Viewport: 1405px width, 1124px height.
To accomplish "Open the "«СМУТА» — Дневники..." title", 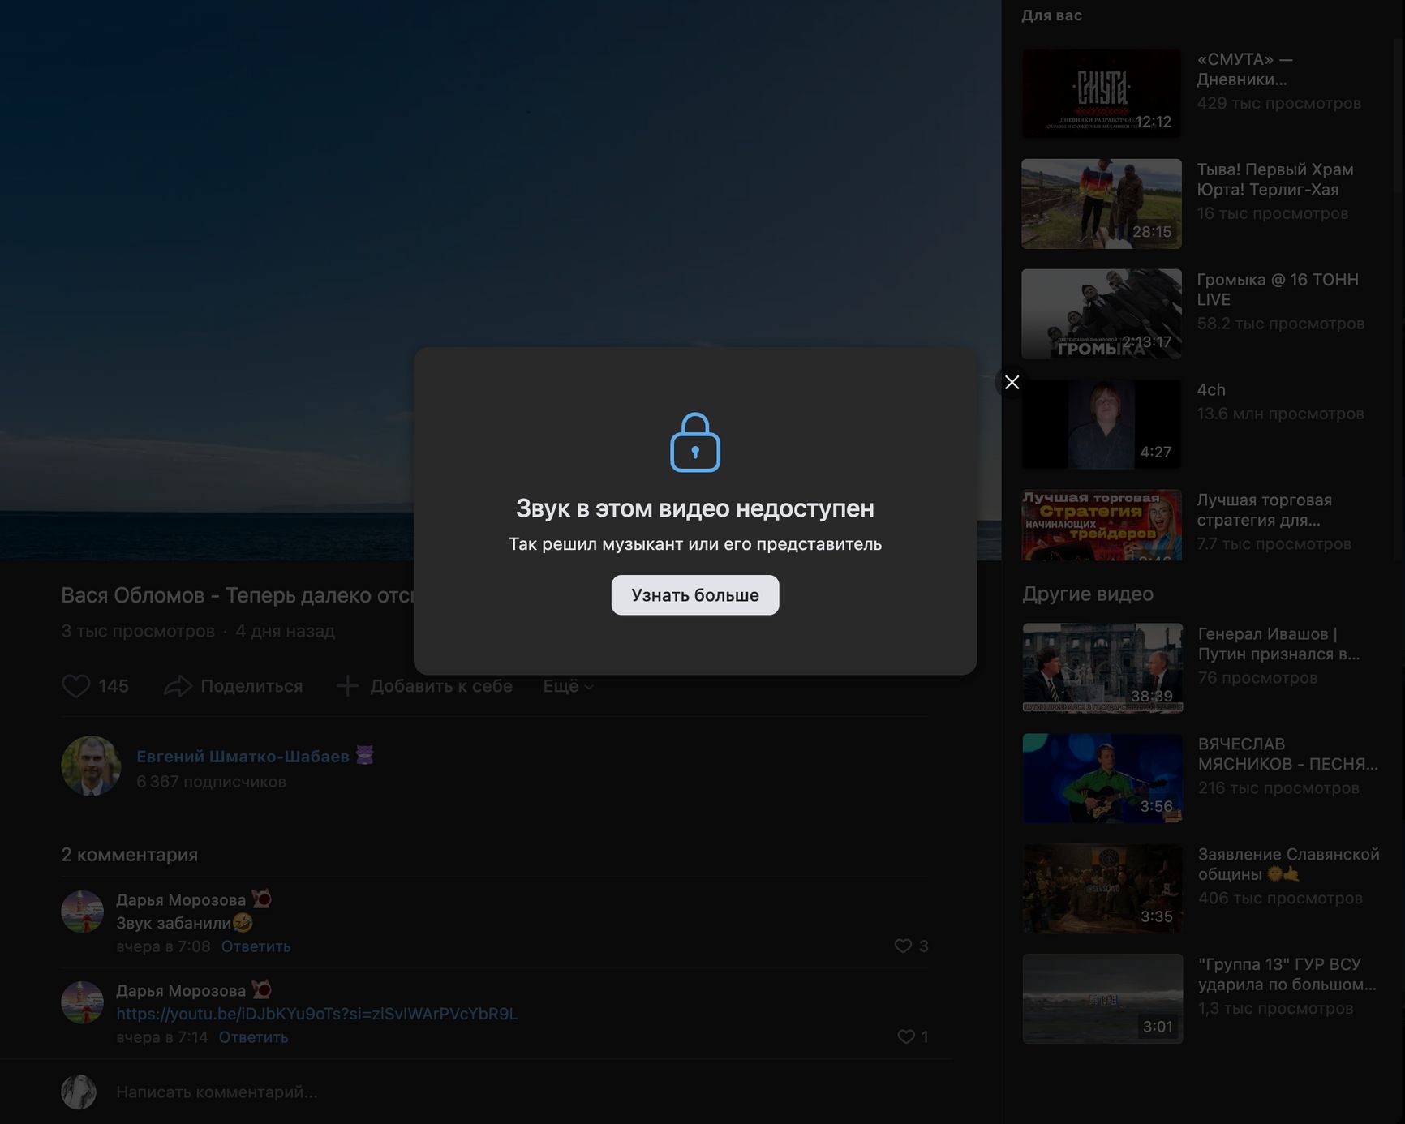I will tap(1244, 69).
